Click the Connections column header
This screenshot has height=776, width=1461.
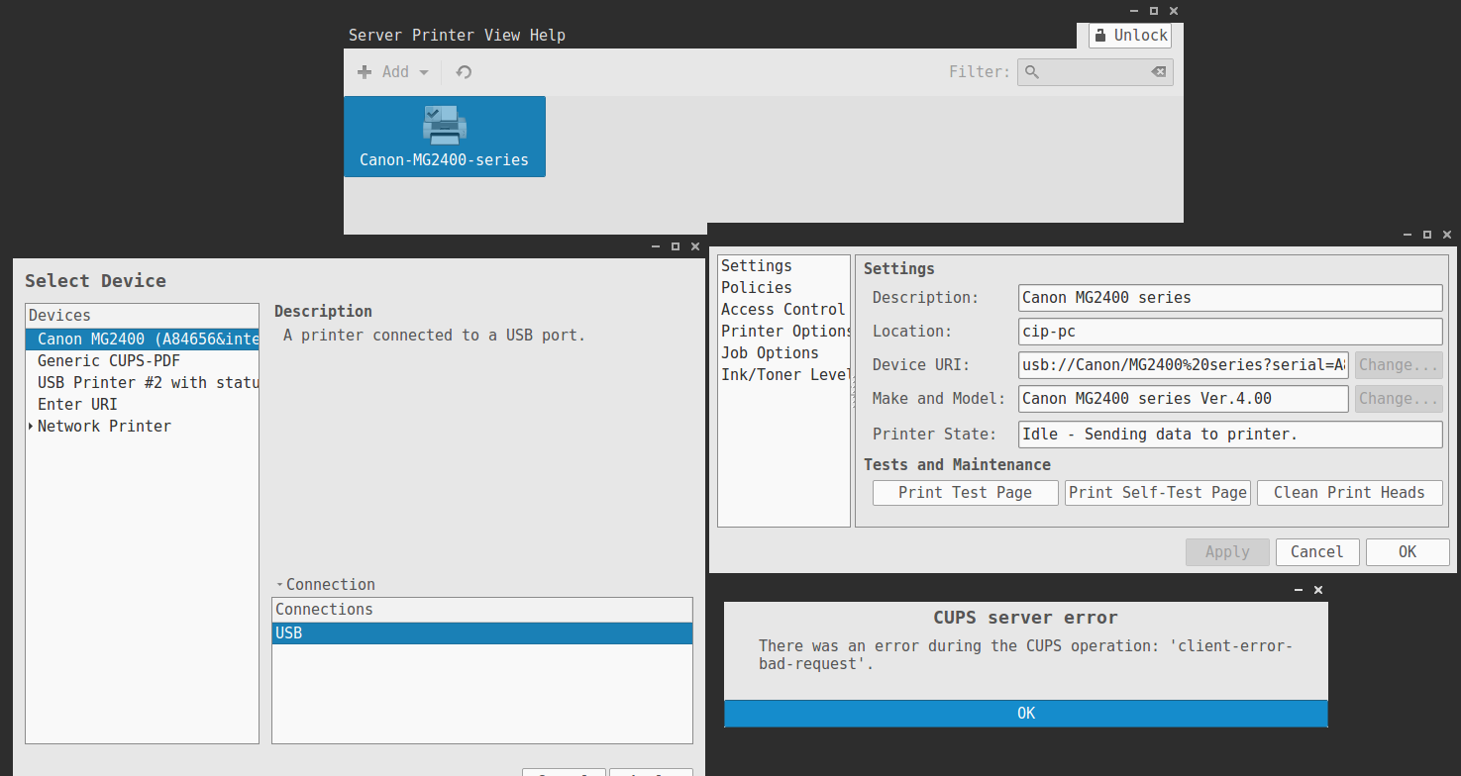pyautogui.click(x=482, y=610)
